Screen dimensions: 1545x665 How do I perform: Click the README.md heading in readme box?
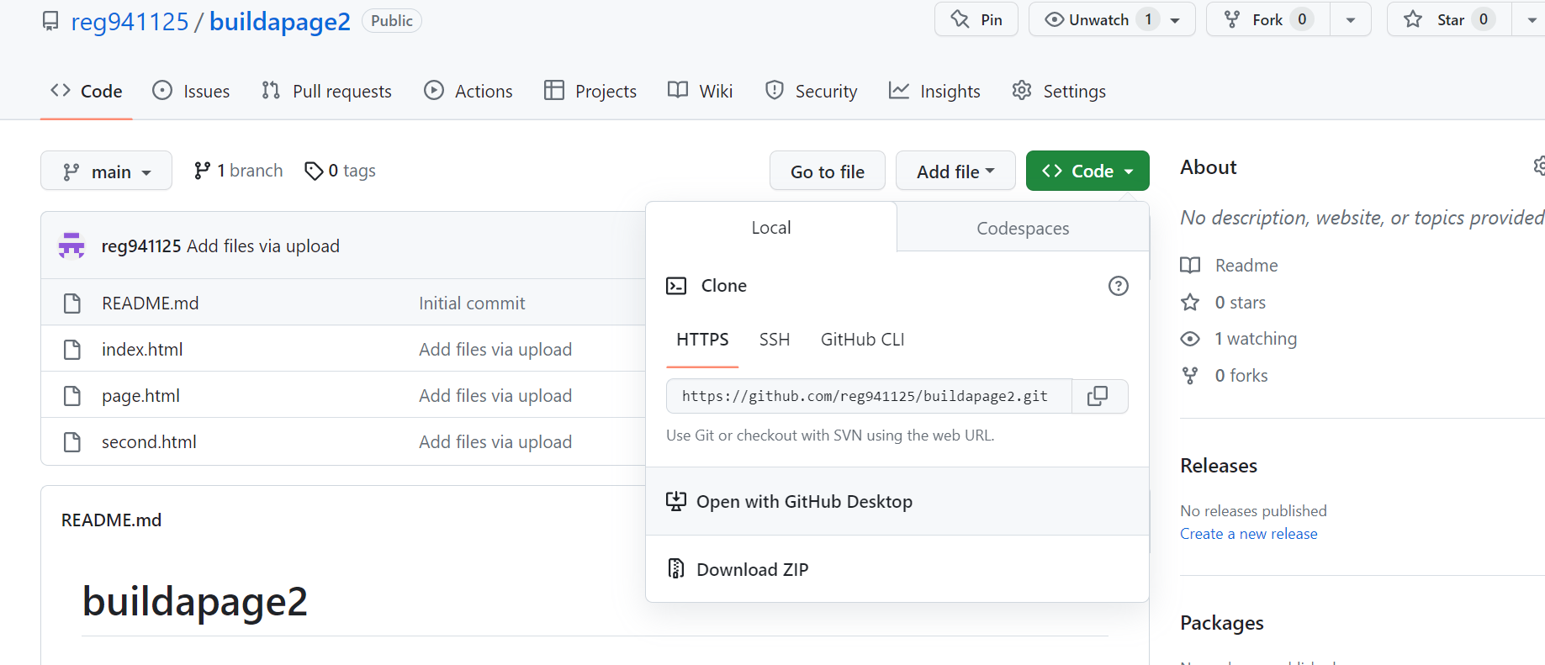click(x=111, y=520)
